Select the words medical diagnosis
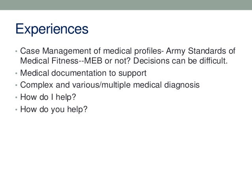 pyautogui.click(x=166, y=85)
